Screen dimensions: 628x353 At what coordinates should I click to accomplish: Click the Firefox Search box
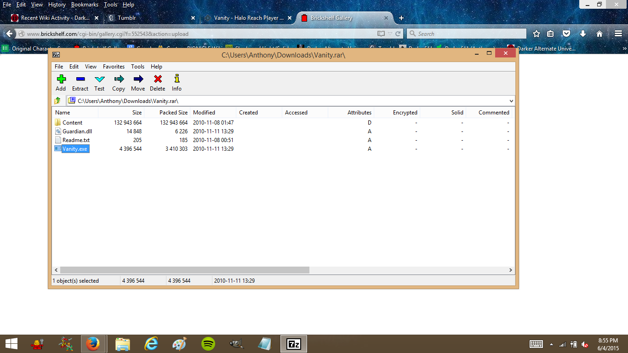point(466,34)
